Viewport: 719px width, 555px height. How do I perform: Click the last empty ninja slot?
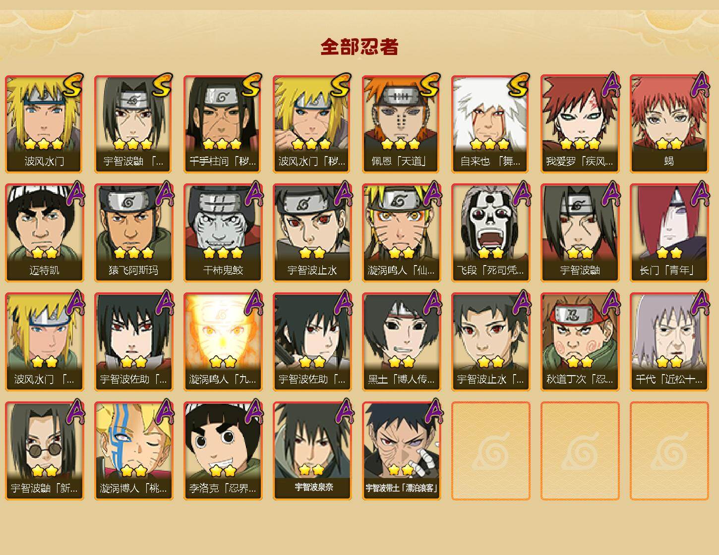tap(669, 450)
